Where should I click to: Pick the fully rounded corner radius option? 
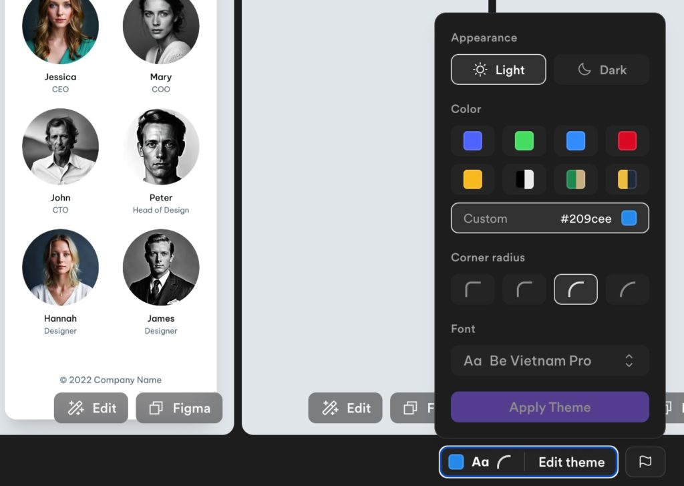(x=627, y=289)
